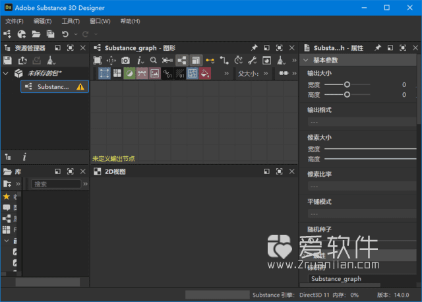Adjust the pixel size 宽度 slider
422x302 pixels.
[371, 148]
